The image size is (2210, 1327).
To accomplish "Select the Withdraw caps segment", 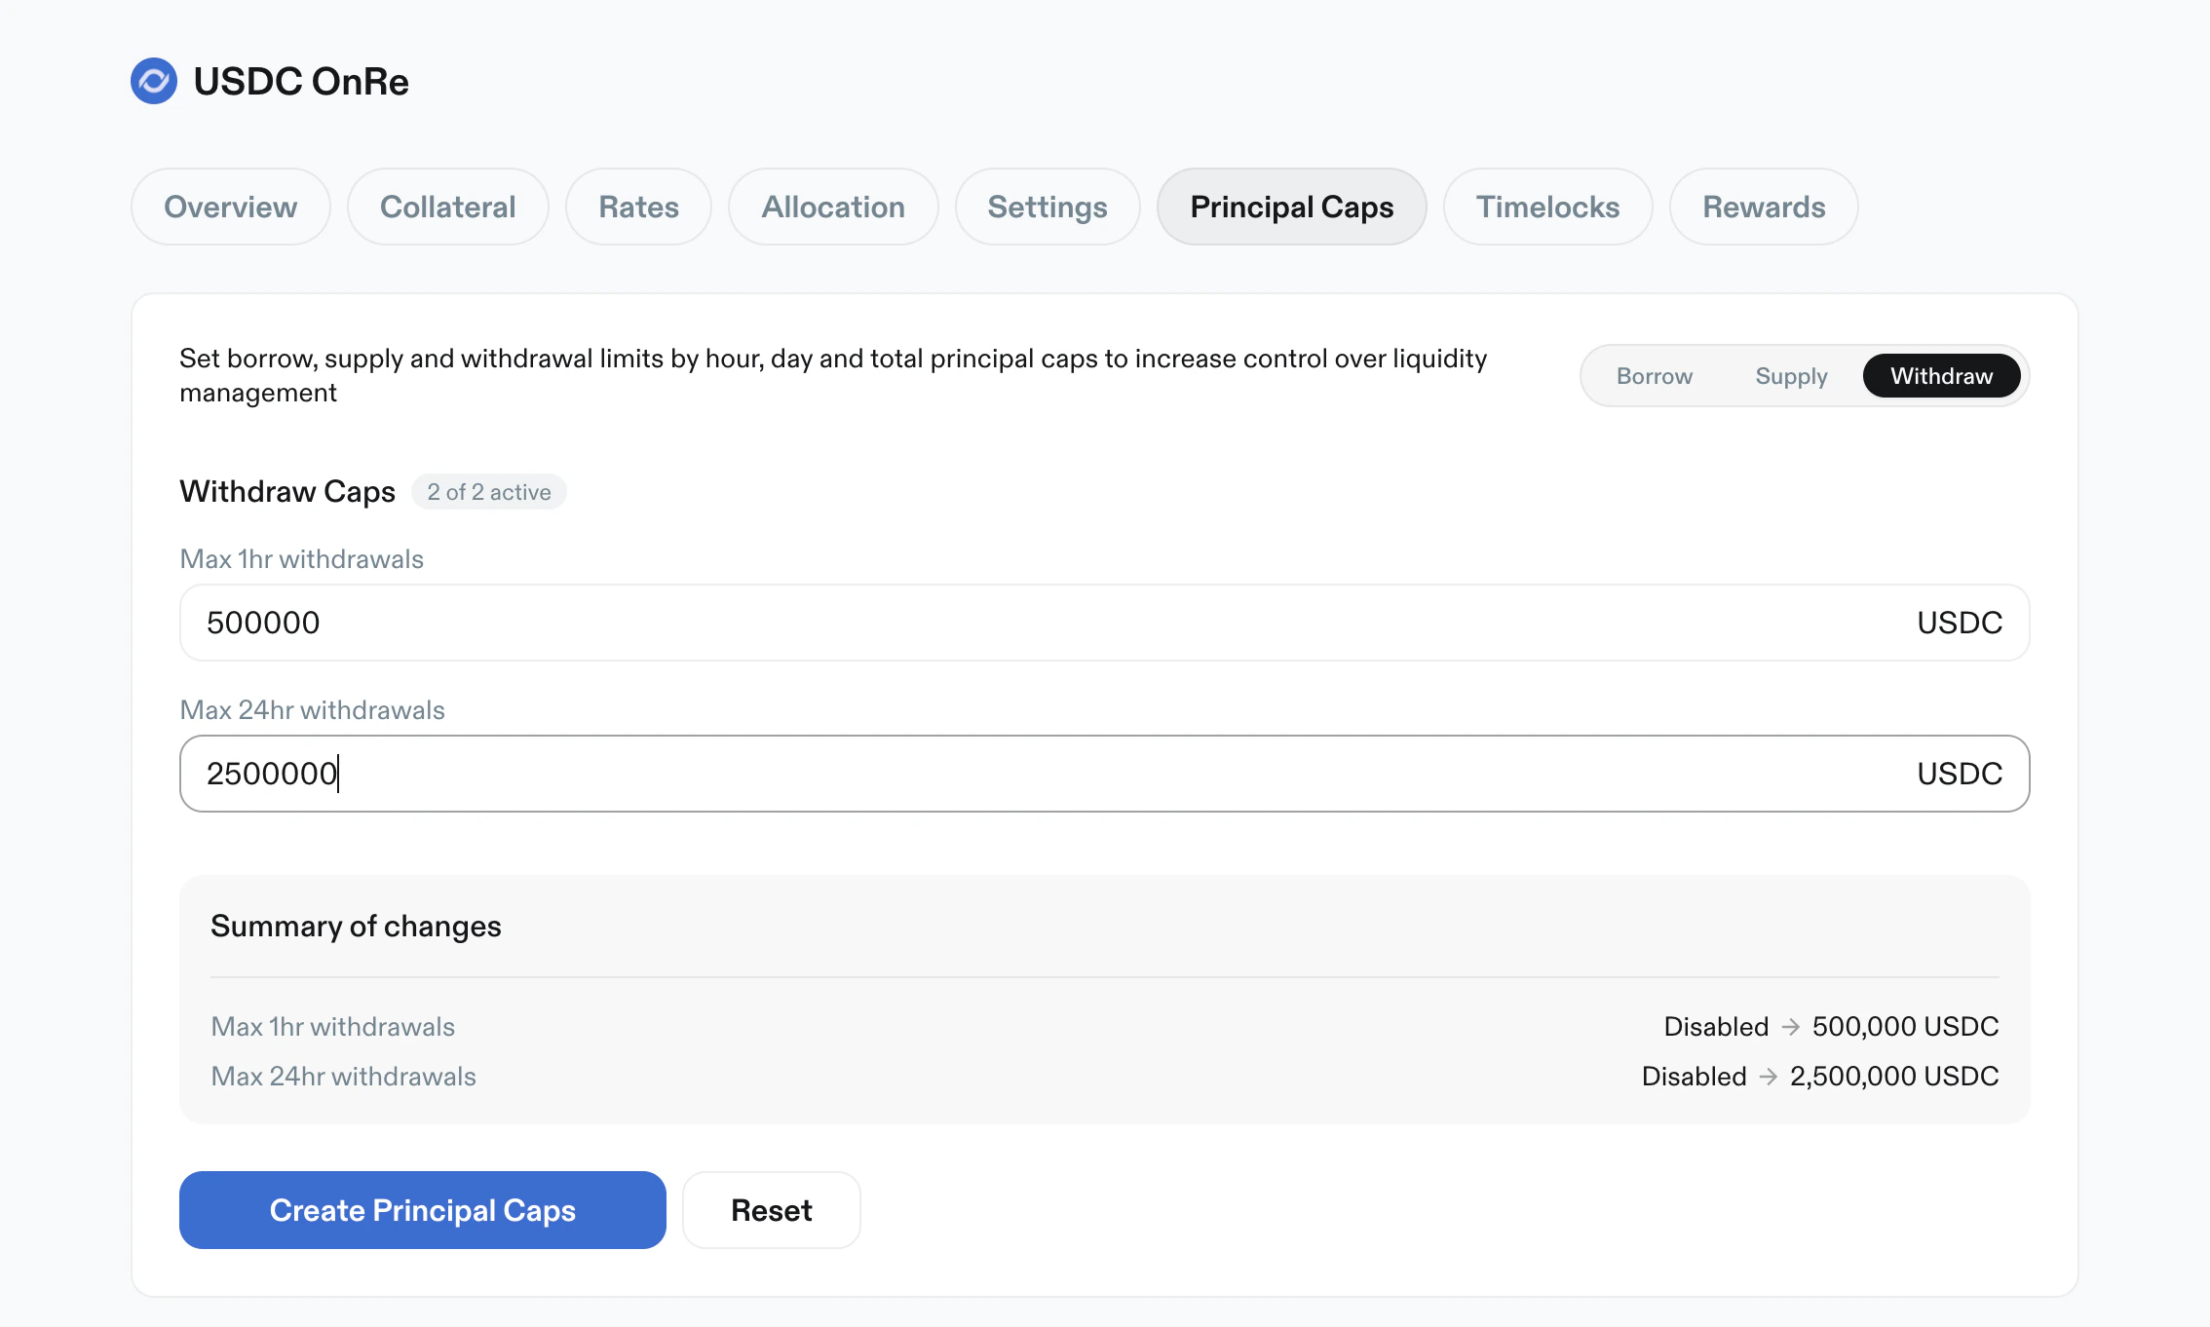I will click(1940, 376).
